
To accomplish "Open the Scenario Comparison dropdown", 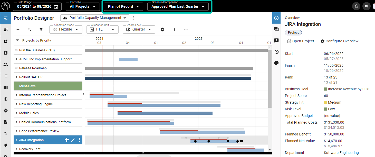I will 178,6.
